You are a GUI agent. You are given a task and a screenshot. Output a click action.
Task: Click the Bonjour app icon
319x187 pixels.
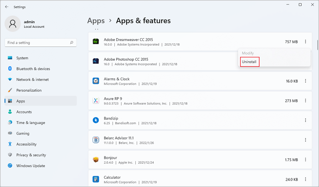(x=96, y=160)
